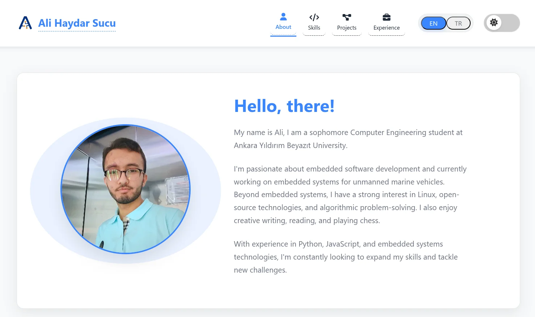Open the Ali Haydar Sucu home link
535x317 pixels.
(x=77, y=23)
